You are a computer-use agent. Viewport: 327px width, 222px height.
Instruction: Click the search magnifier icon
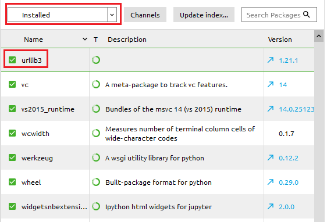tap(307, 15)
